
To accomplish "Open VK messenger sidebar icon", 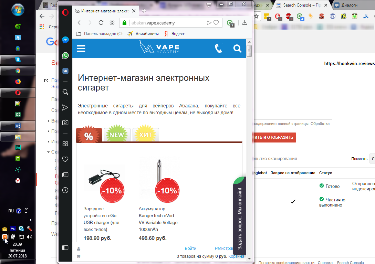I will pyautogui.click(x=65, y=71).
